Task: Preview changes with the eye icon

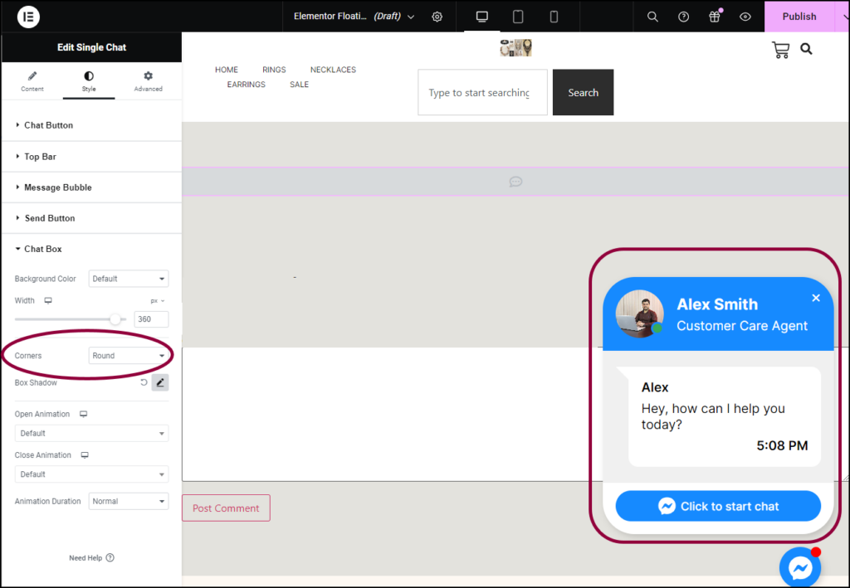Action: point(745,17)
